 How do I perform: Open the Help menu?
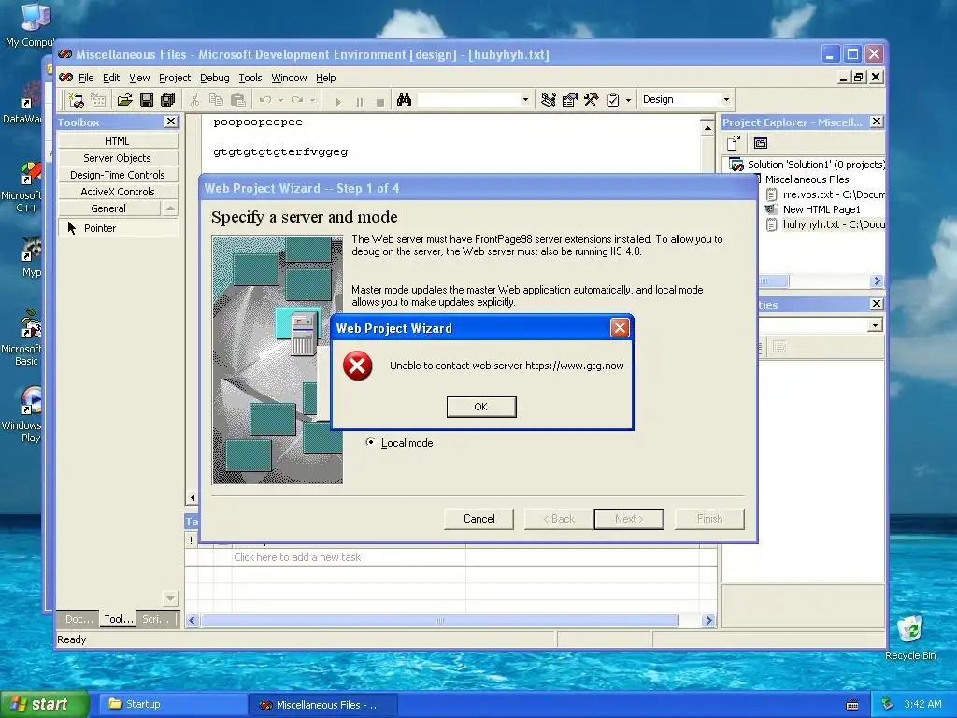click(x=325, y=78)
